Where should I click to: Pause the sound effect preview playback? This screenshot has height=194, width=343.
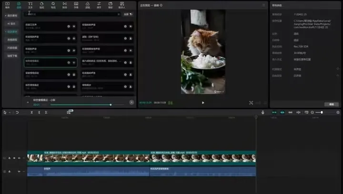(28, 102)
